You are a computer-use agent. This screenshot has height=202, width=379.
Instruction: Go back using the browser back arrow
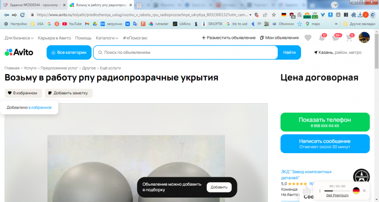6,15
